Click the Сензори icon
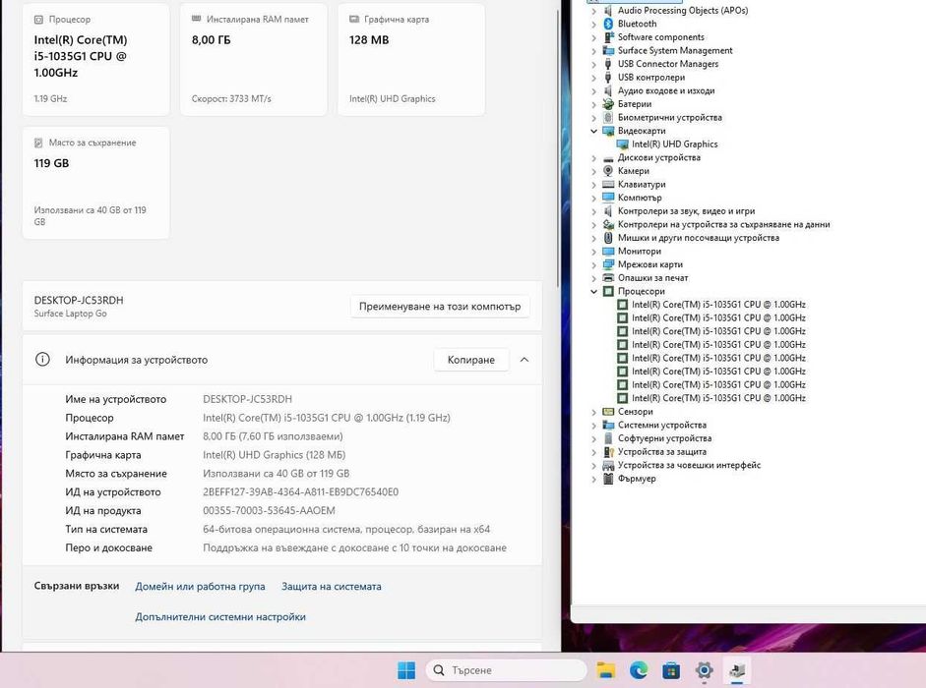The width and height of the screenshot is (926, 688). (608, 411)
